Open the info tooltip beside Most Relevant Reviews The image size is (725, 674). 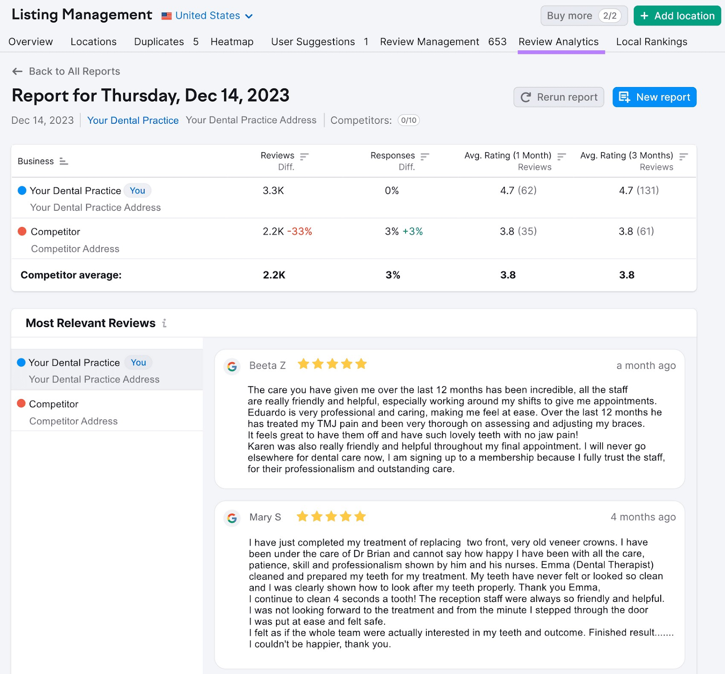point(164,323)
